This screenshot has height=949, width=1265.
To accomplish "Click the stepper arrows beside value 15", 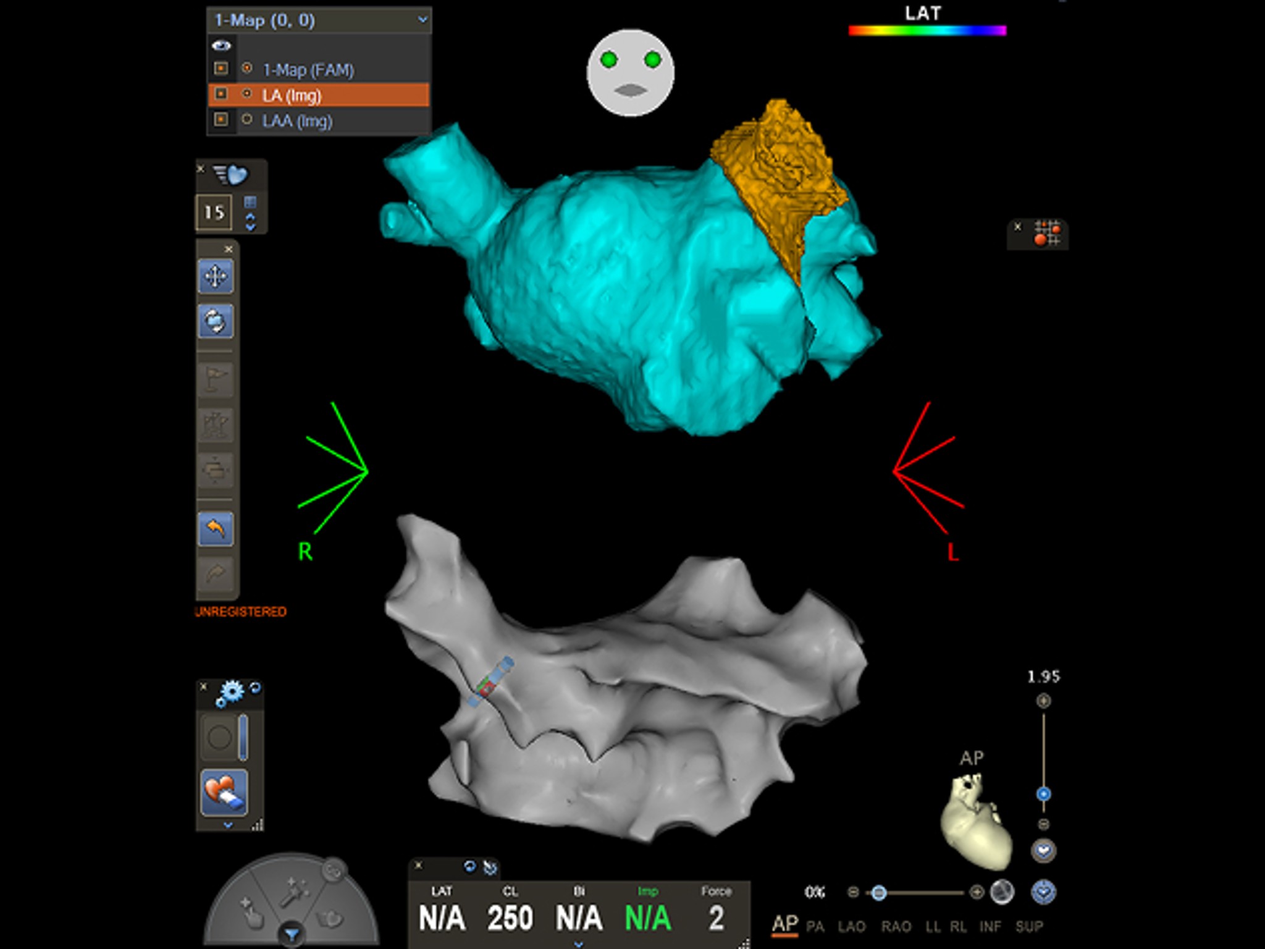I will (250, 222).
